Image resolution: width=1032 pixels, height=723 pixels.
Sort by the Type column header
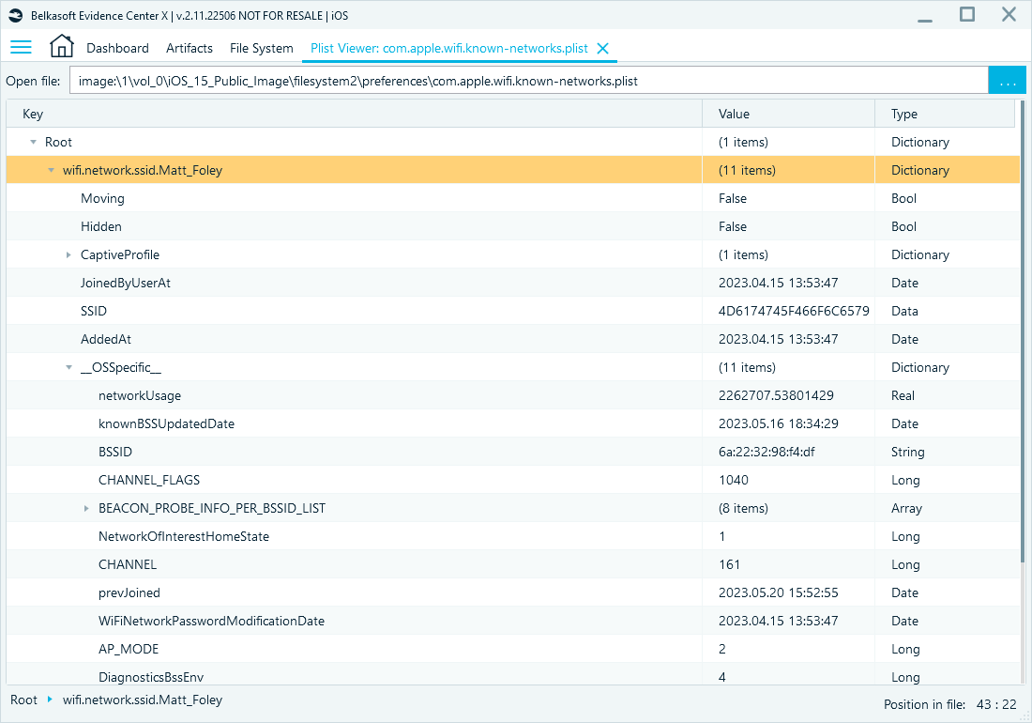click(x=945, y=114)
